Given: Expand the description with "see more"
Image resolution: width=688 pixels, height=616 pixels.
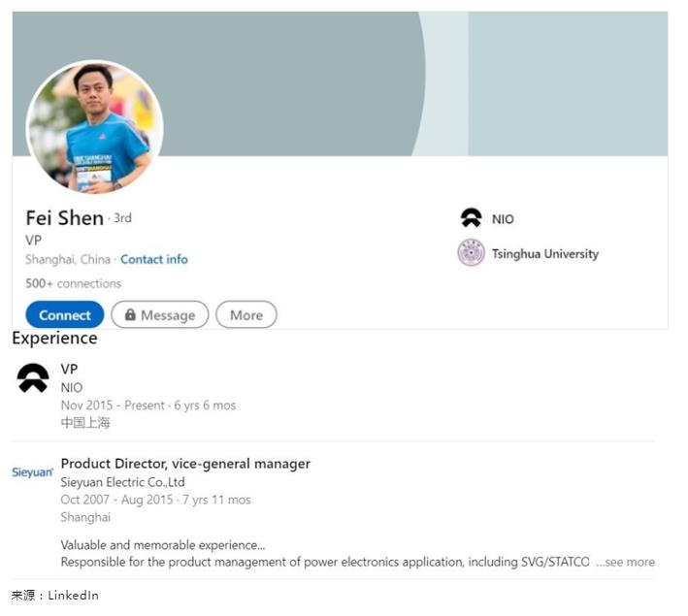Looking at the screenshot, I should pos(625,562).
